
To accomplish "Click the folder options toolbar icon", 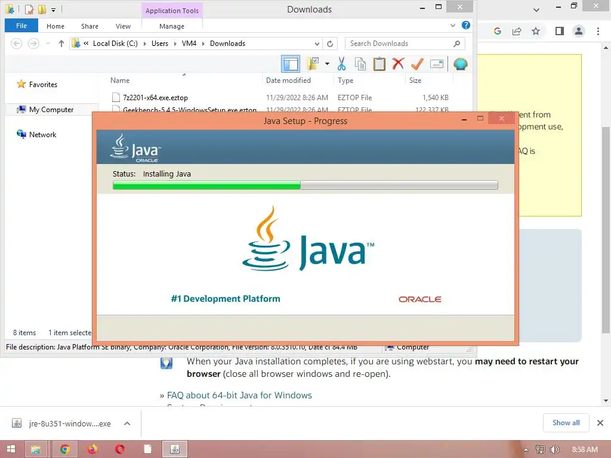I will [x=313, y=64].
